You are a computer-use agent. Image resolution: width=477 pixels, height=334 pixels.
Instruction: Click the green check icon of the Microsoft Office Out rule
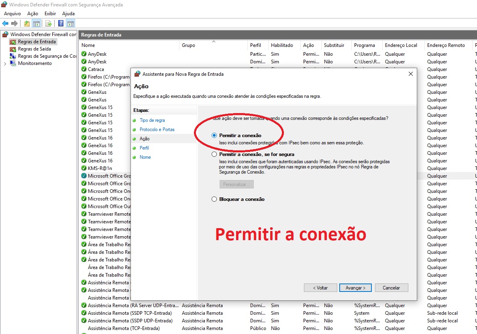[x=84, y=206]
